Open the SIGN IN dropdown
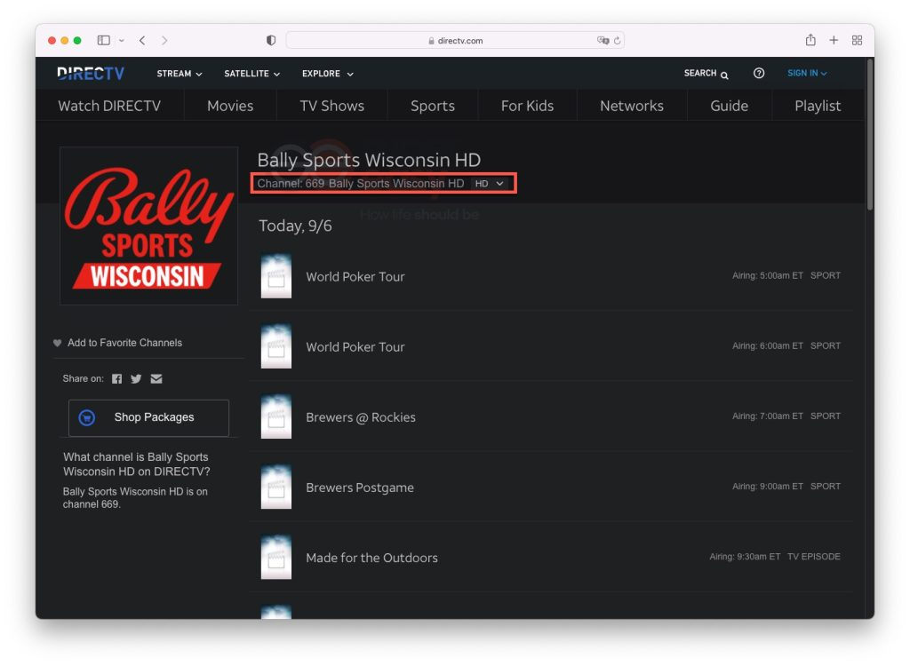 pyautogui.click(x=807, y=73)
